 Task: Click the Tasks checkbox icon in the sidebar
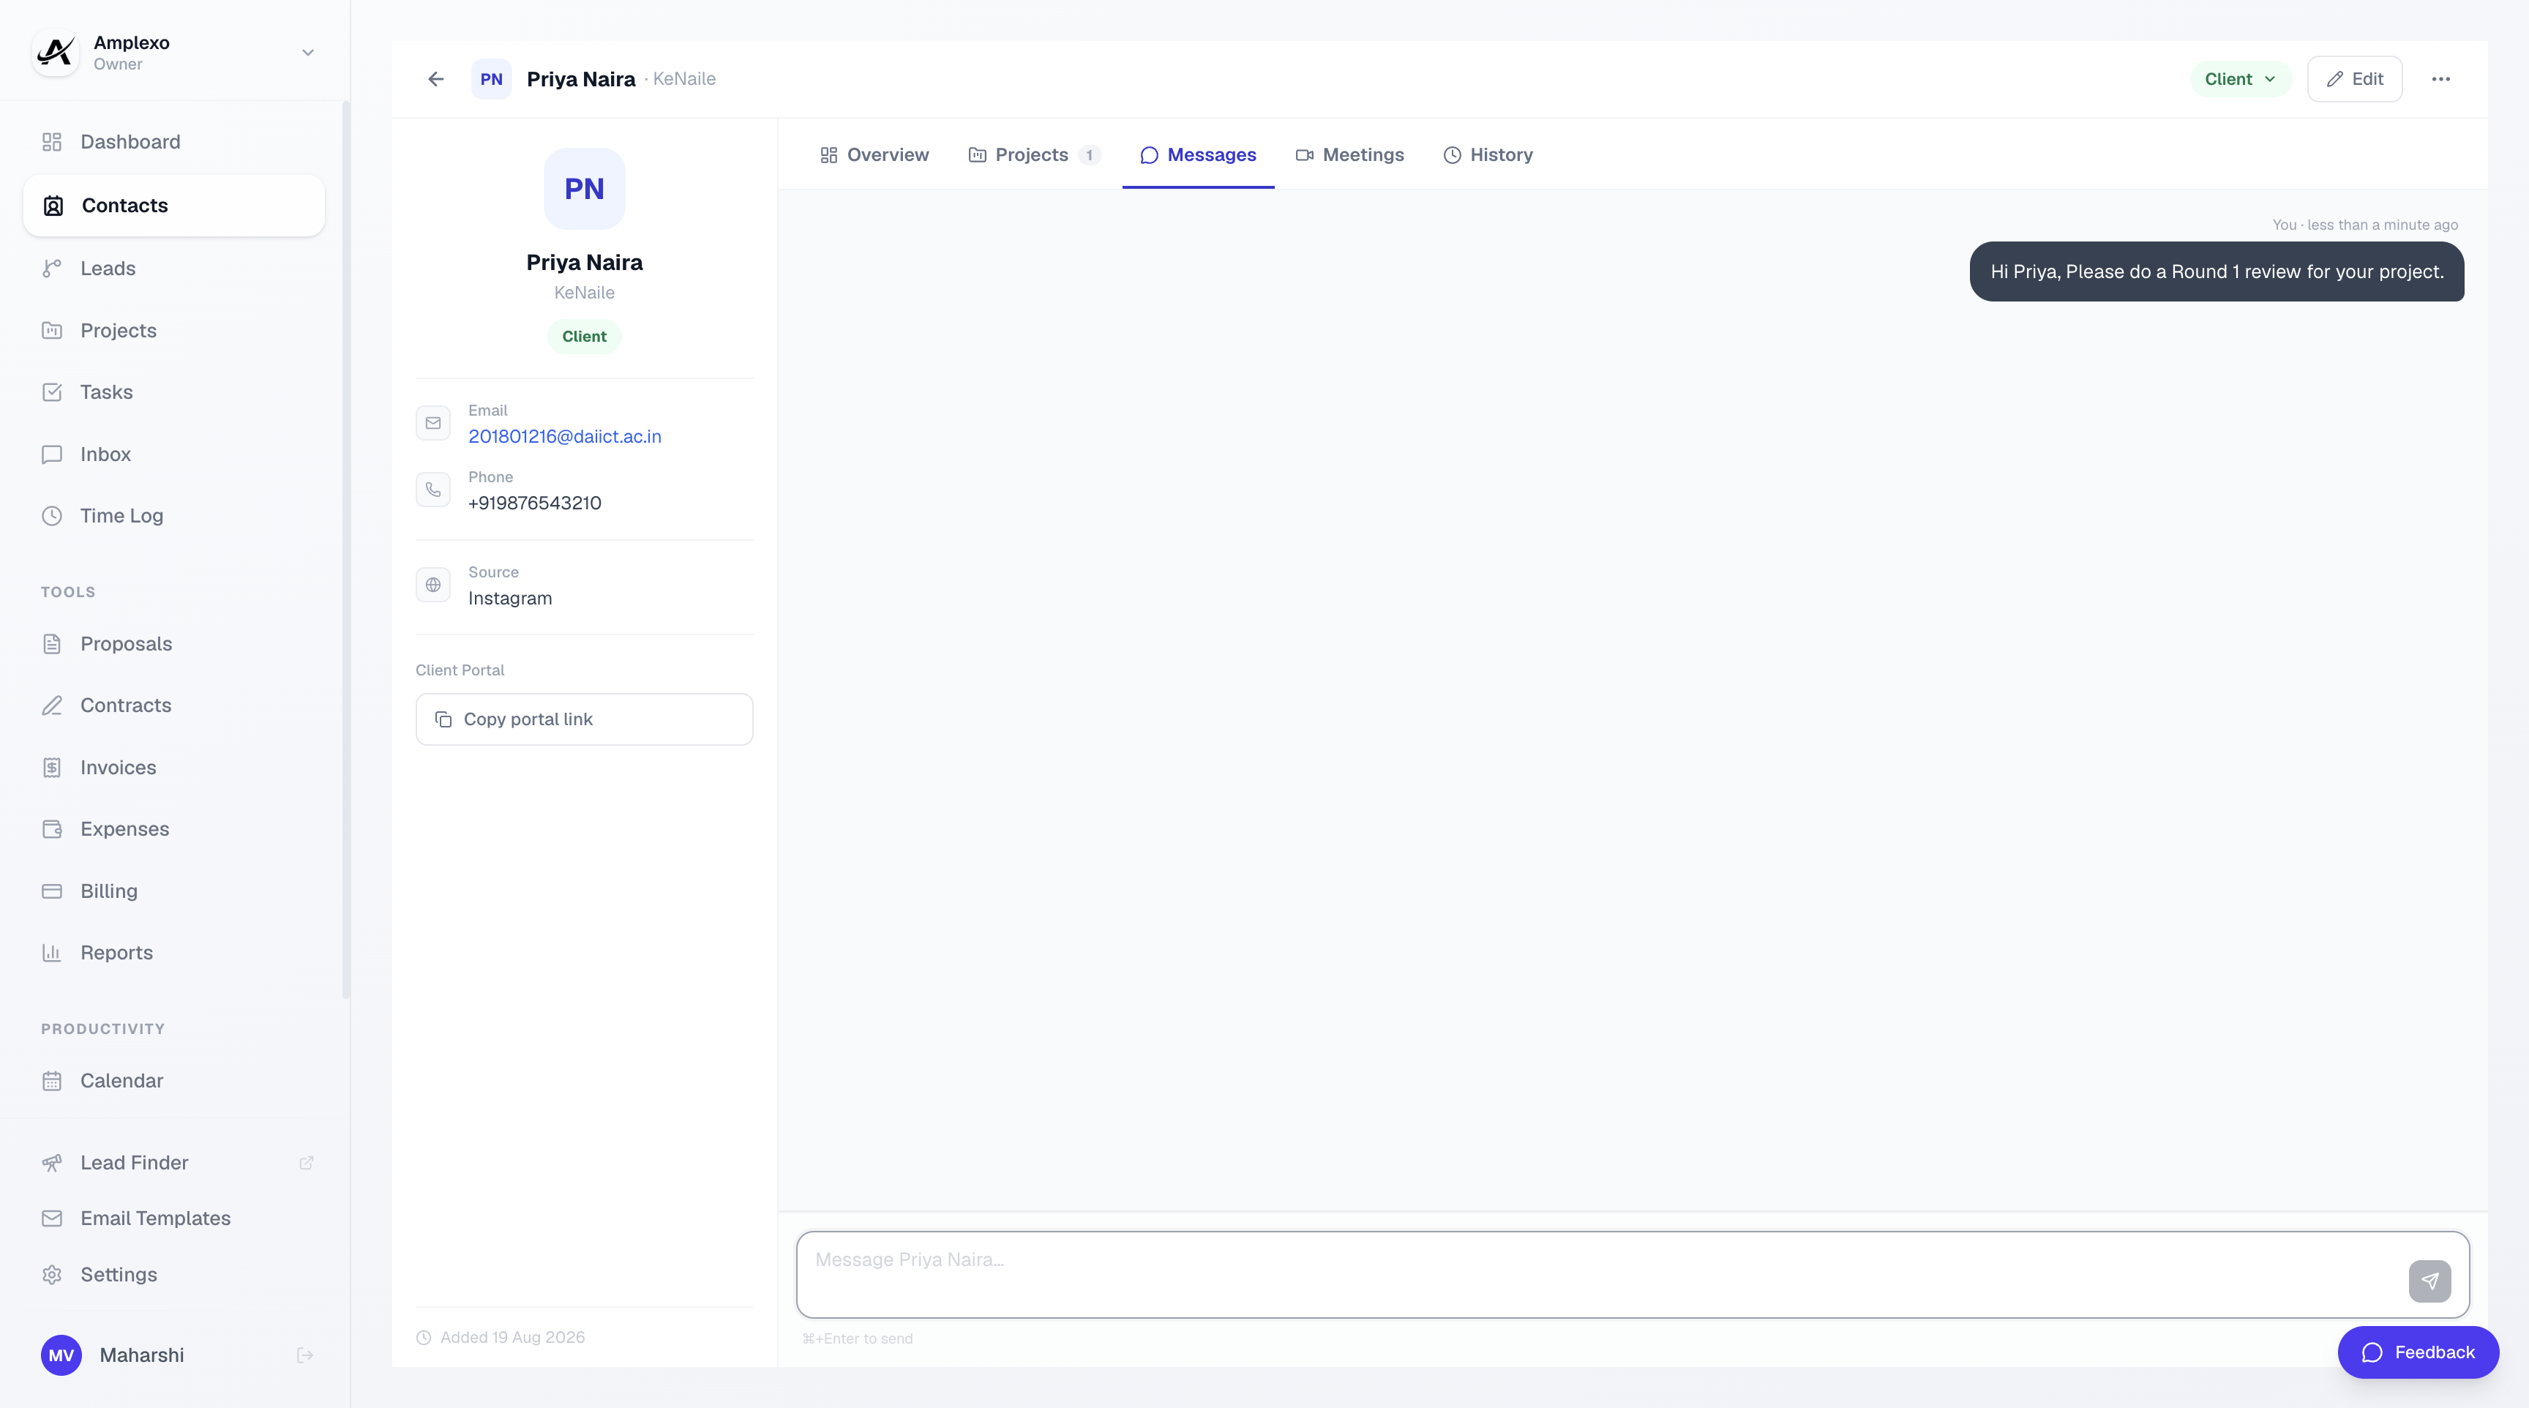click(x=52, y=392)
